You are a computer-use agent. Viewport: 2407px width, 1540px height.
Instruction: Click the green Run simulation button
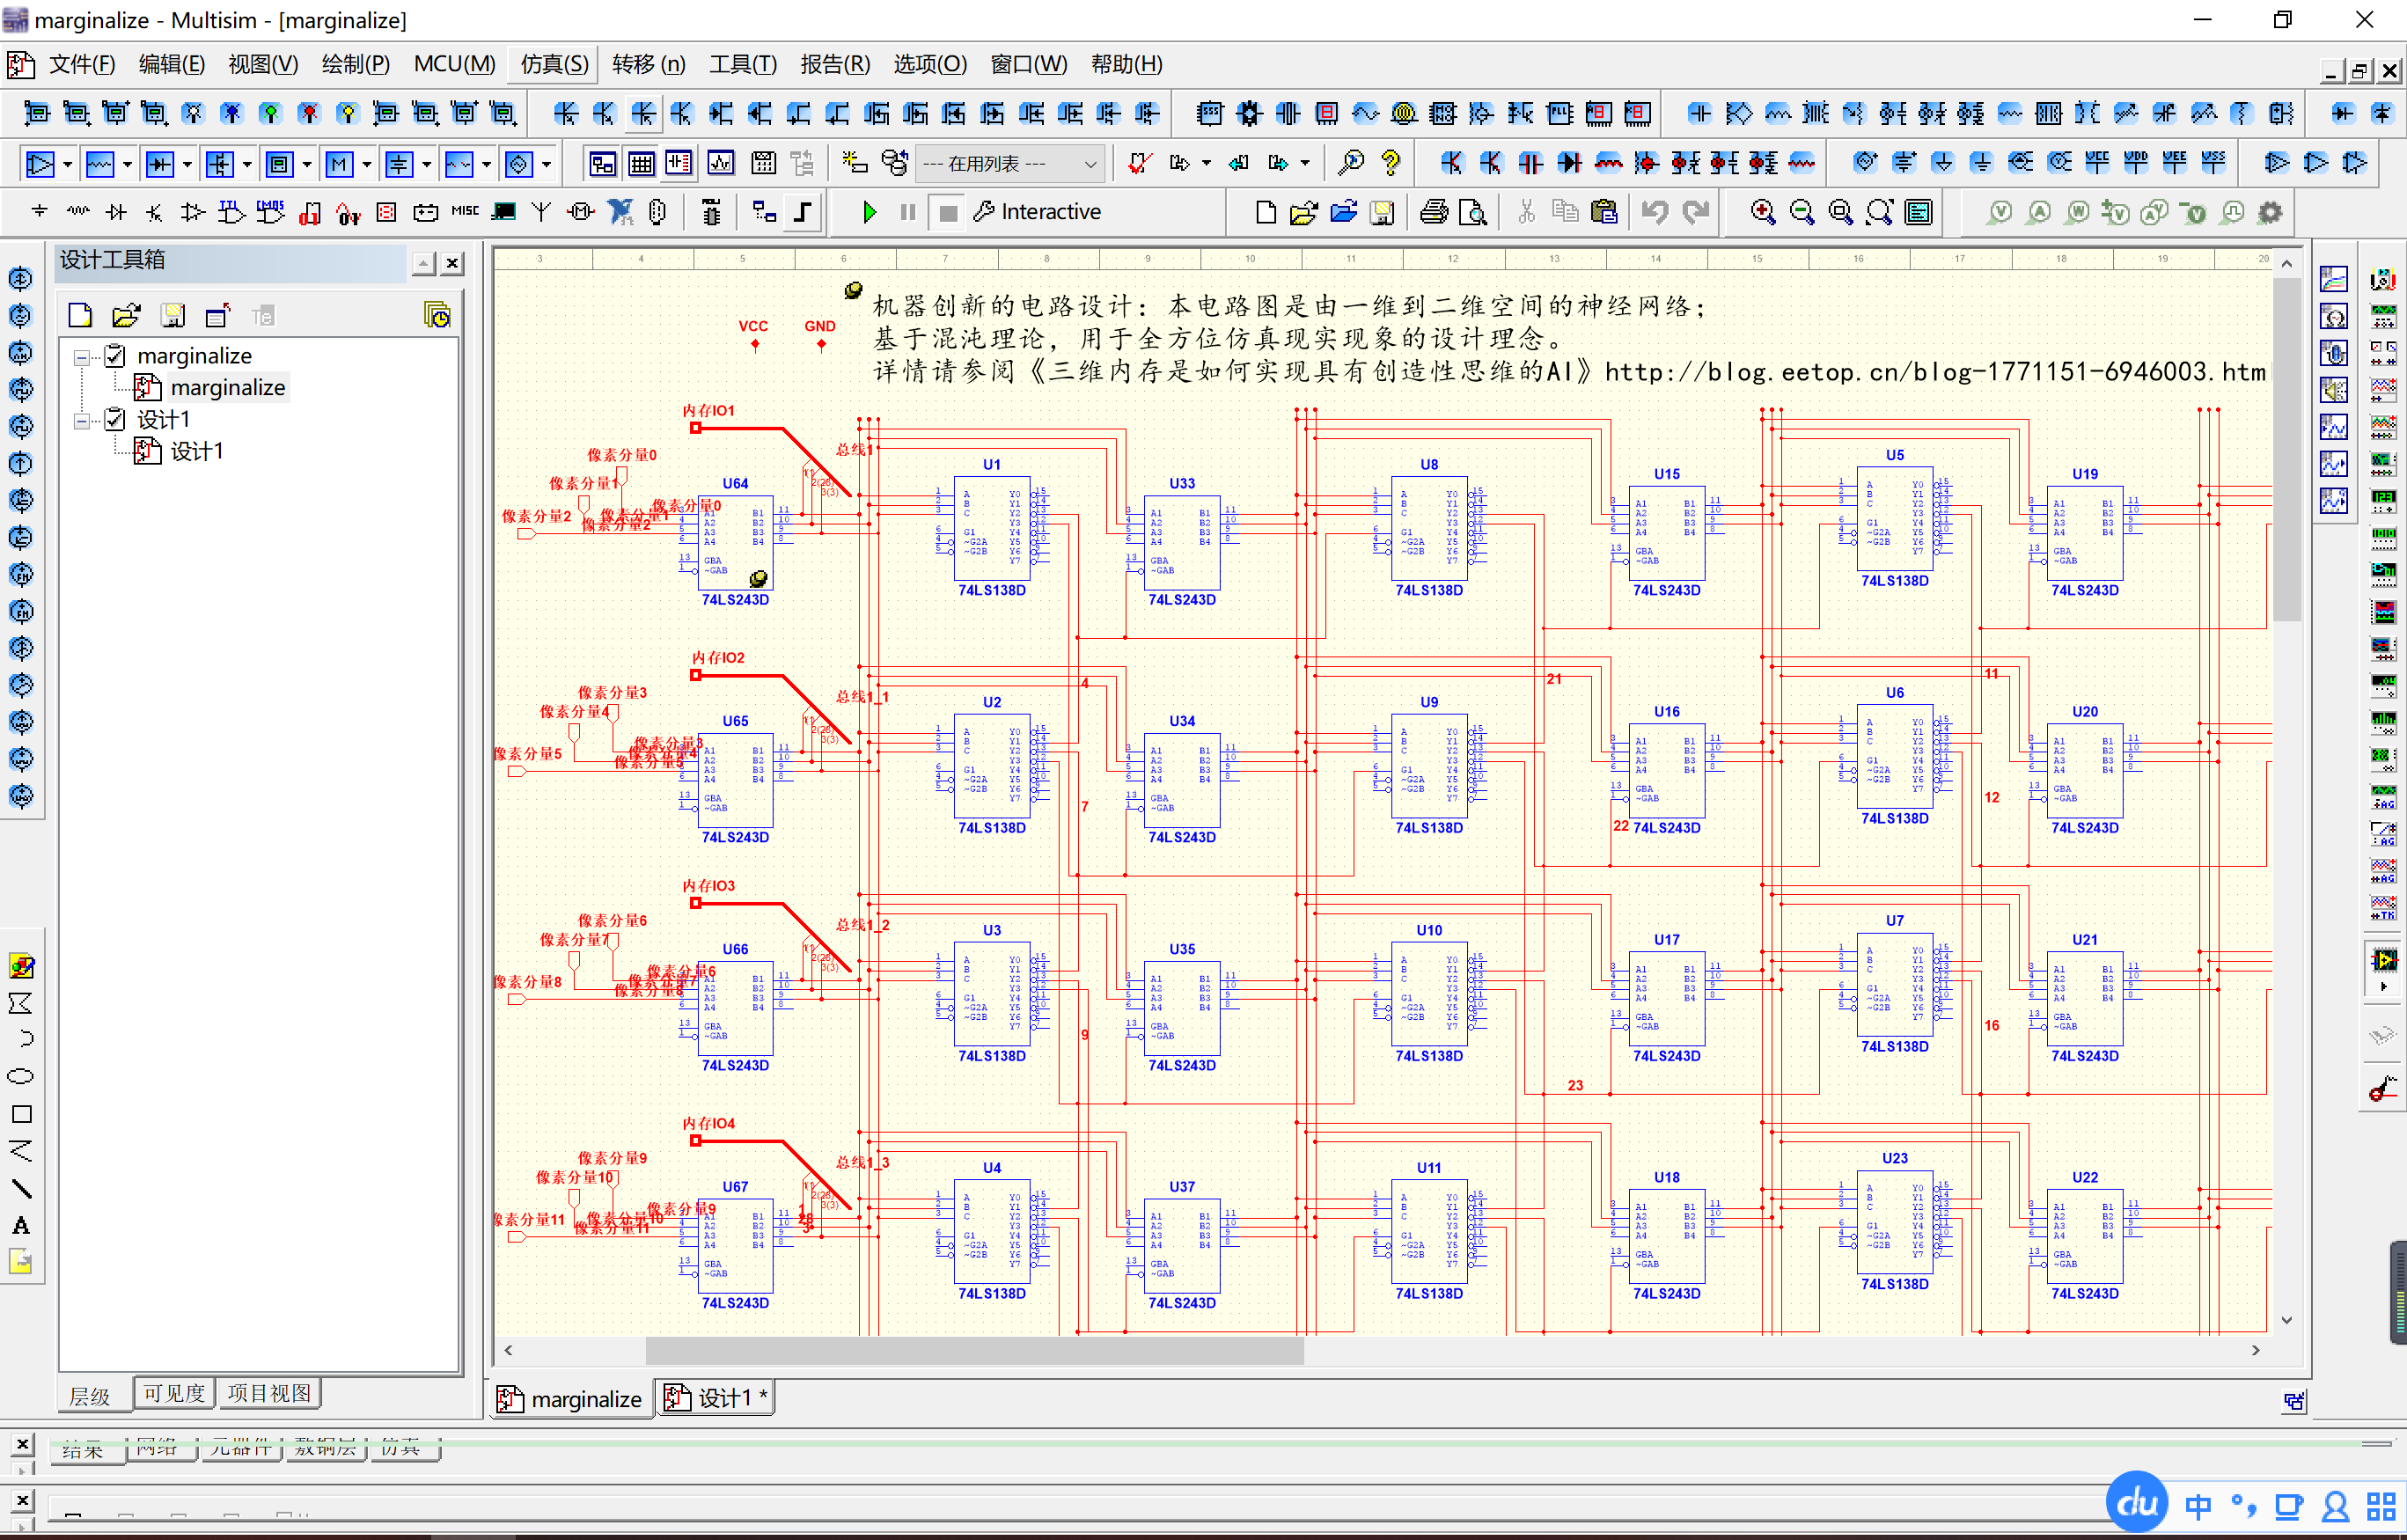point(869,212)
